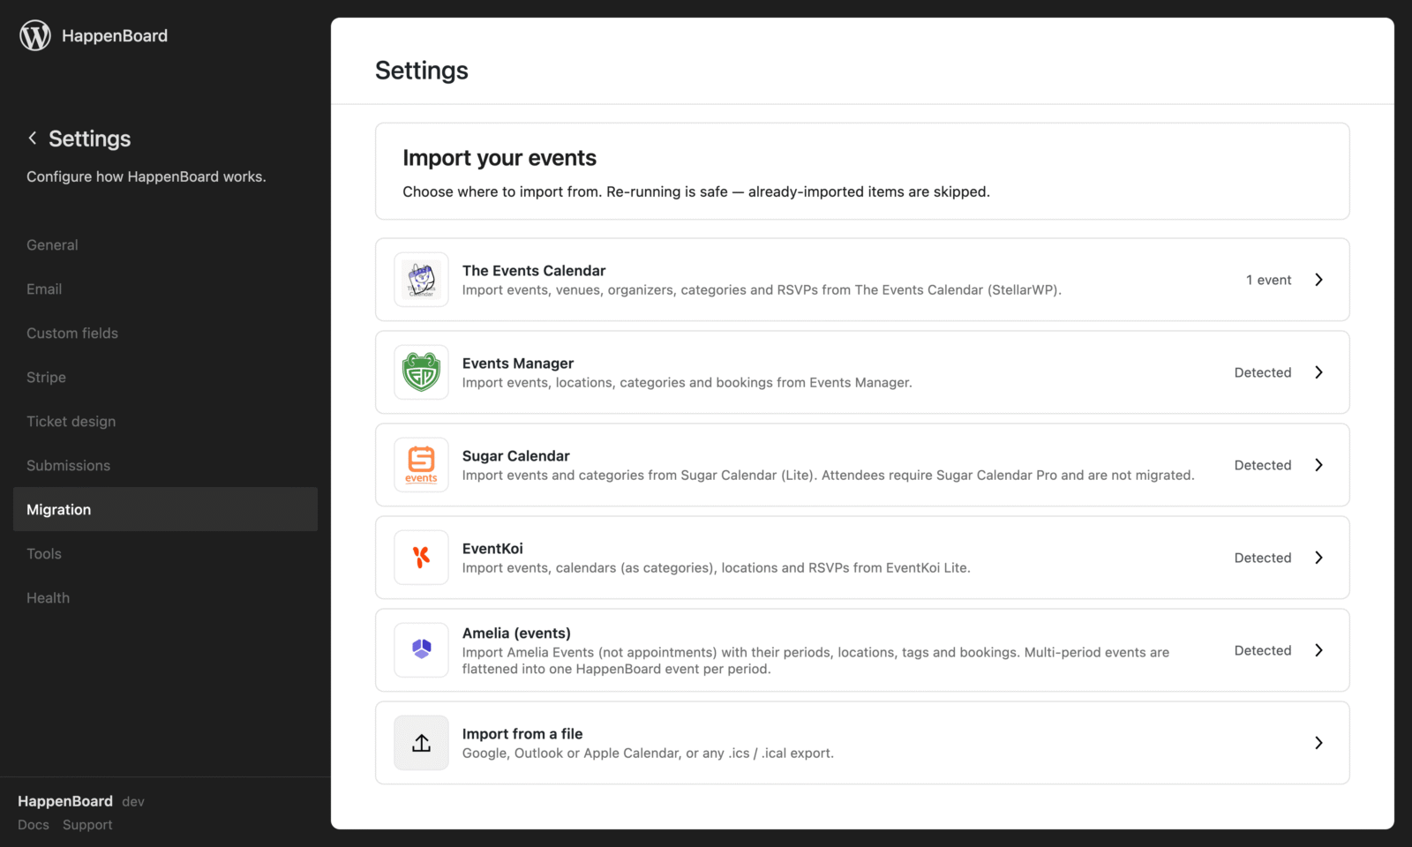Click the 'Google, Outlook or Apple Calendar' description

(648, 753)
